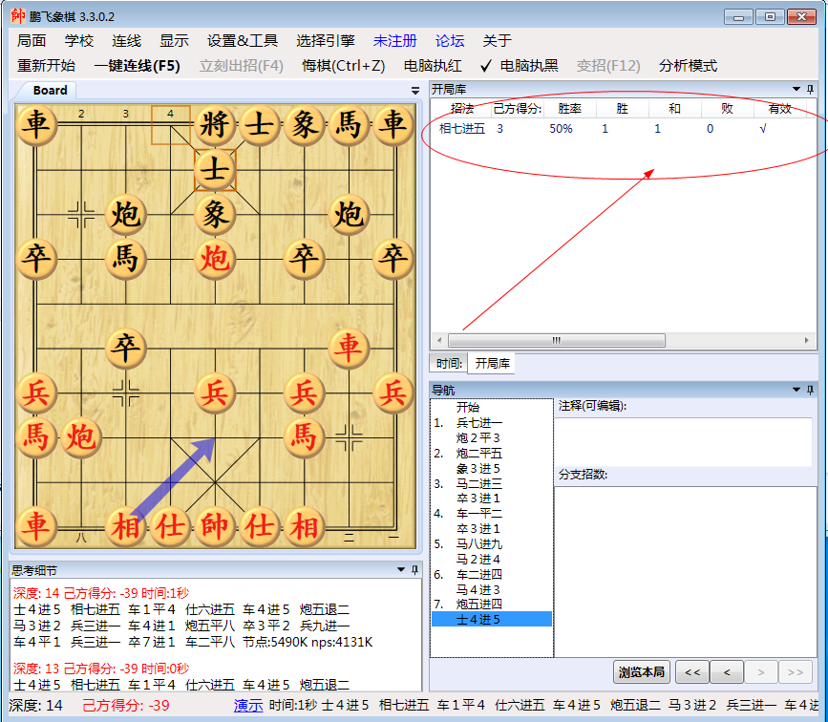Select the black horse 馬 beside red cannon
Image resolution: width=828 pixels, height=722 pixels.
(125, 259)
